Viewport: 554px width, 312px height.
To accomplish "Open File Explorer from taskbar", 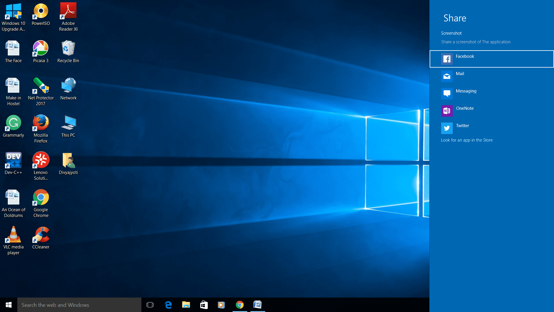I will (x=186, y=305).
